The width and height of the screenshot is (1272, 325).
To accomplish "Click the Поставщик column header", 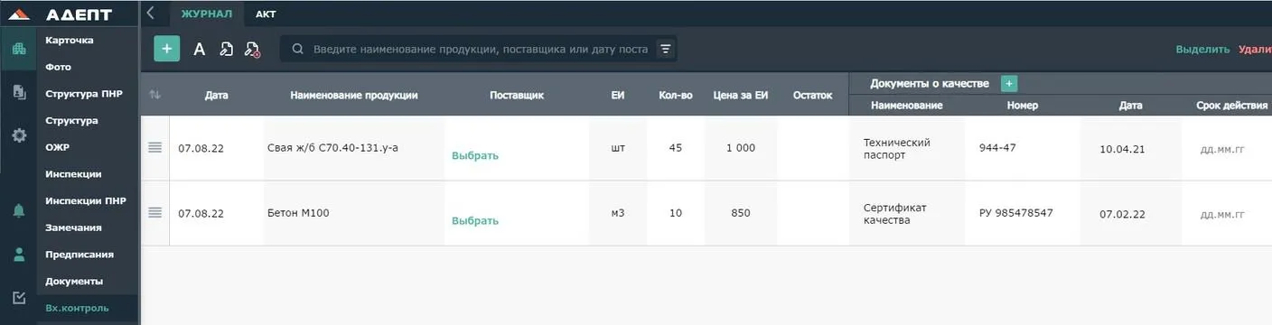I will click(516, 95).
